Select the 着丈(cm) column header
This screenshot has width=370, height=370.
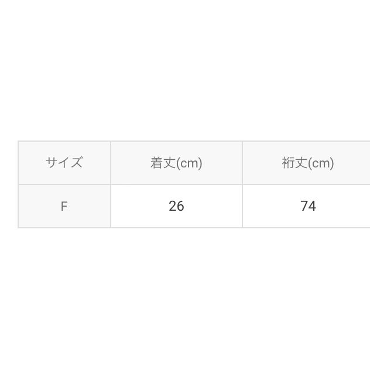click(176, 163)
